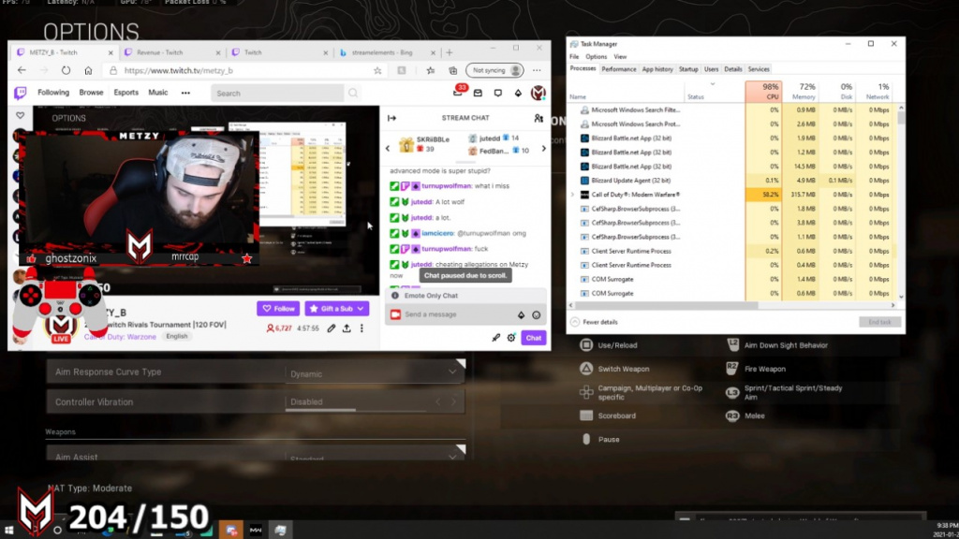Reload the Twitch page
The image size is (959, 539).
(x=66, y=70)
